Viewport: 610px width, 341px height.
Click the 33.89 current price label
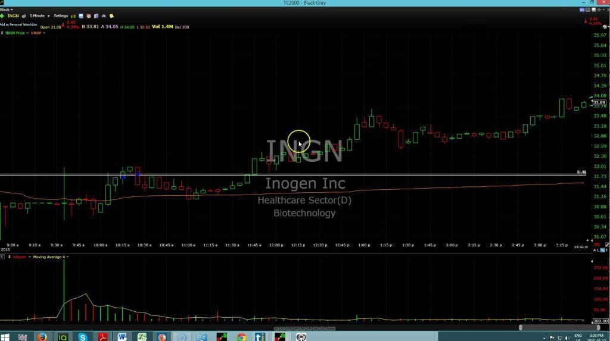click(x=599, y=102)
